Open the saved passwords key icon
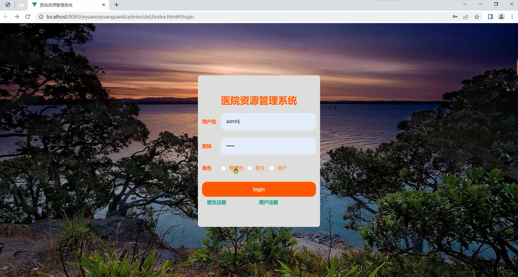 [455, 17]
